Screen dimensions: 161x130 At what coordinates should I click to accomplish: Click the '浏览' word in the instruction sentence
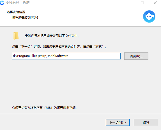pos(98,47)
